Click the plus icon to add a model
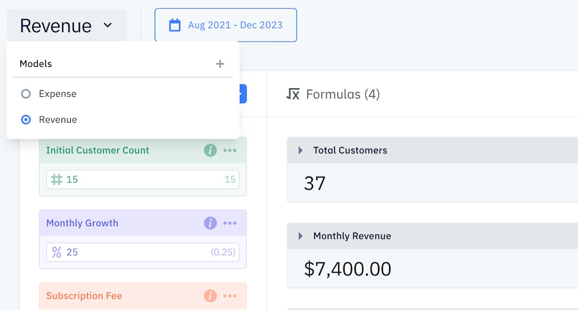Image resolution: width=578 pixels, height=310 pixels. point(220,64)
